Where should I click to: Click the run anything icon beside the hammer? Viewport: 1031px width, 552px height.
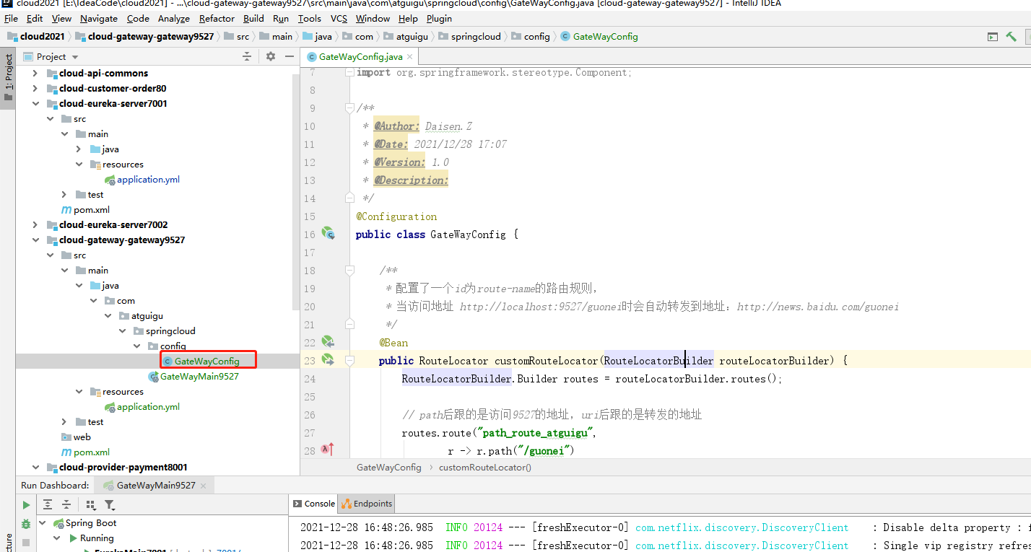(993, 36)
